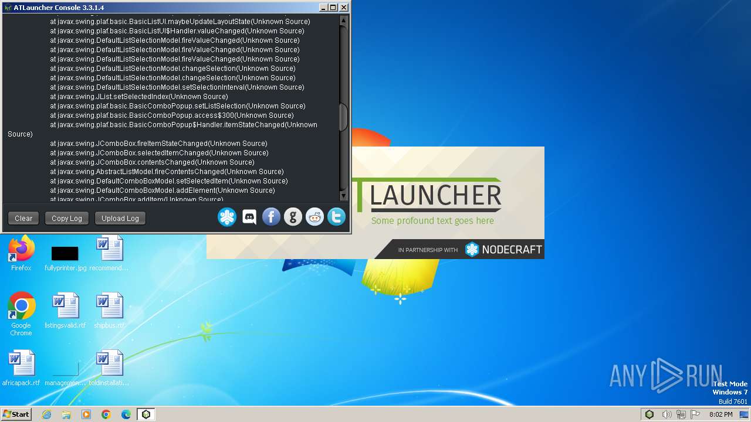Select the recommend... document on desktop
This screenshot has width=751, height=422.
(109, 254)
